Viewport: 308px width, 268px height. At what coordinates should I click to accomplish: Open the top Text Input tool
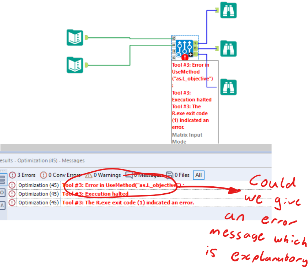pyautogui.click(x=75, y=38)
